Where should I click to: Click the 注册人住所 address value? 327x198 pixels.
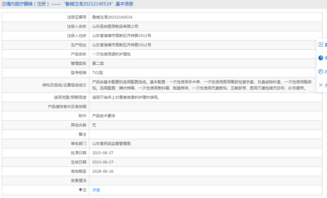[x=122, y=36]
